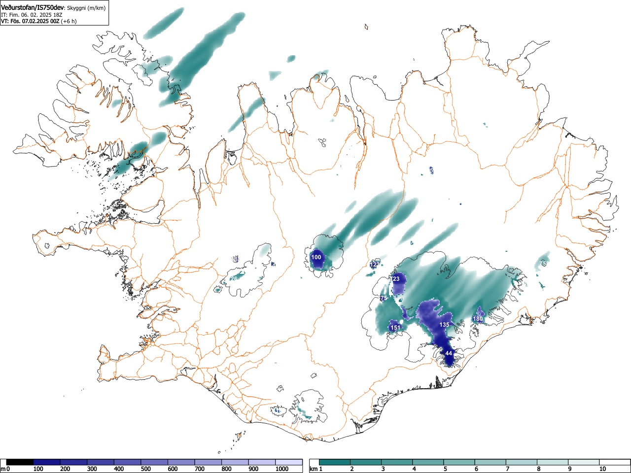631x473 pixels.
Task: Click the 44 visibility label near the coast
Action: coord(449,353)
